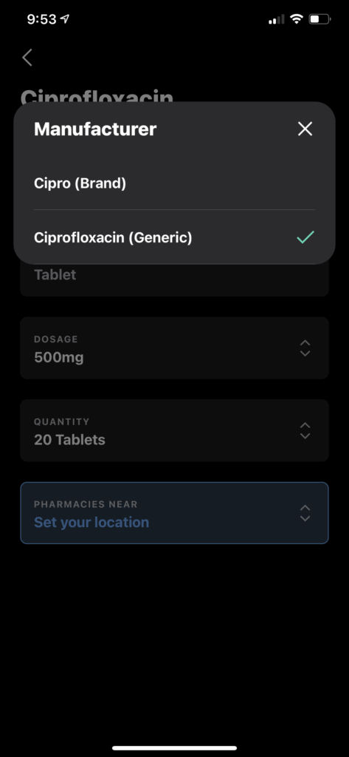Tap the battery indicator icon
This screenshot has height=757, width=349.
(320, 19)
